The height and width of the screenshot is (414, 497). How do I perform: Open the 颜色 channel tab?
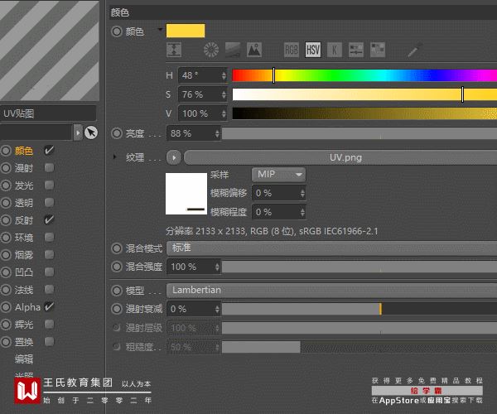(x=24, y=151)
